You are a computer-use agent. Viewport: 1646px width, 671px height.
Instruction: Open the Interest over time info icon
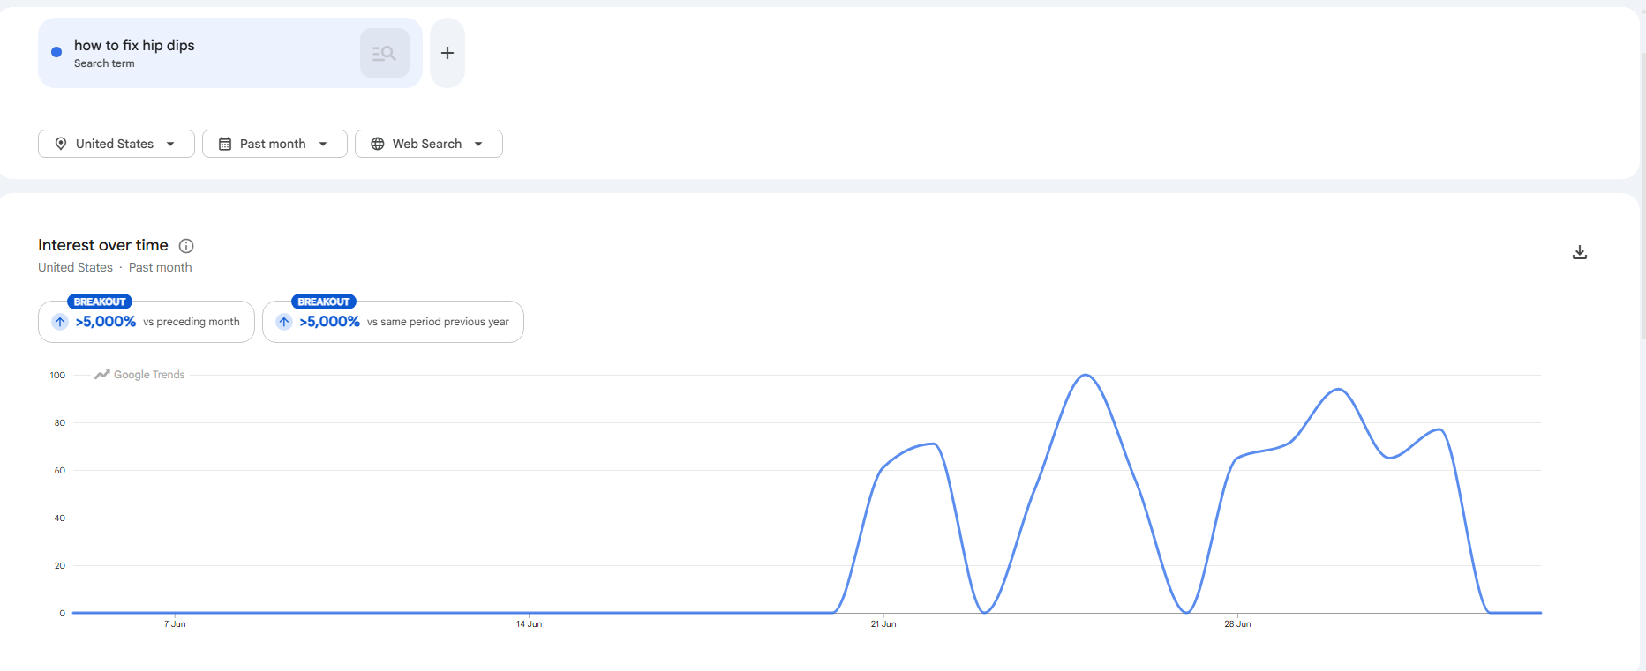tap(186, 246)
